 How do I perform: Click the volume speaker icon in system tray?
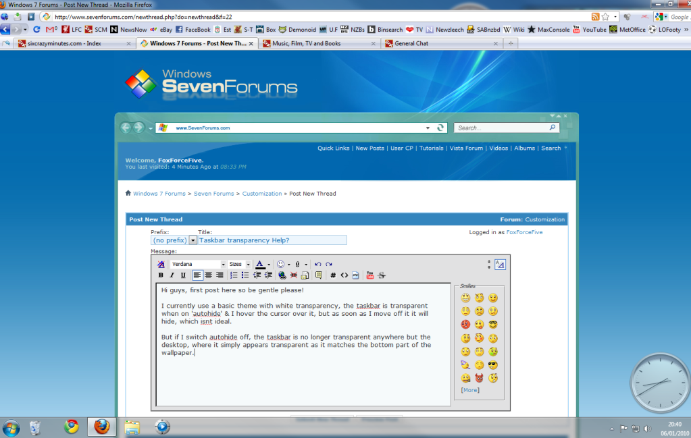(x=647, y=429)
